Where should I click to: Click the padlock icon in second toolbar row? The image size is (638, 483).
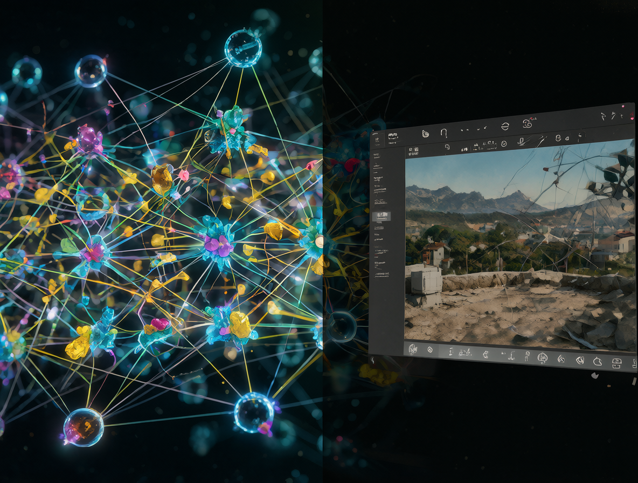558,138
